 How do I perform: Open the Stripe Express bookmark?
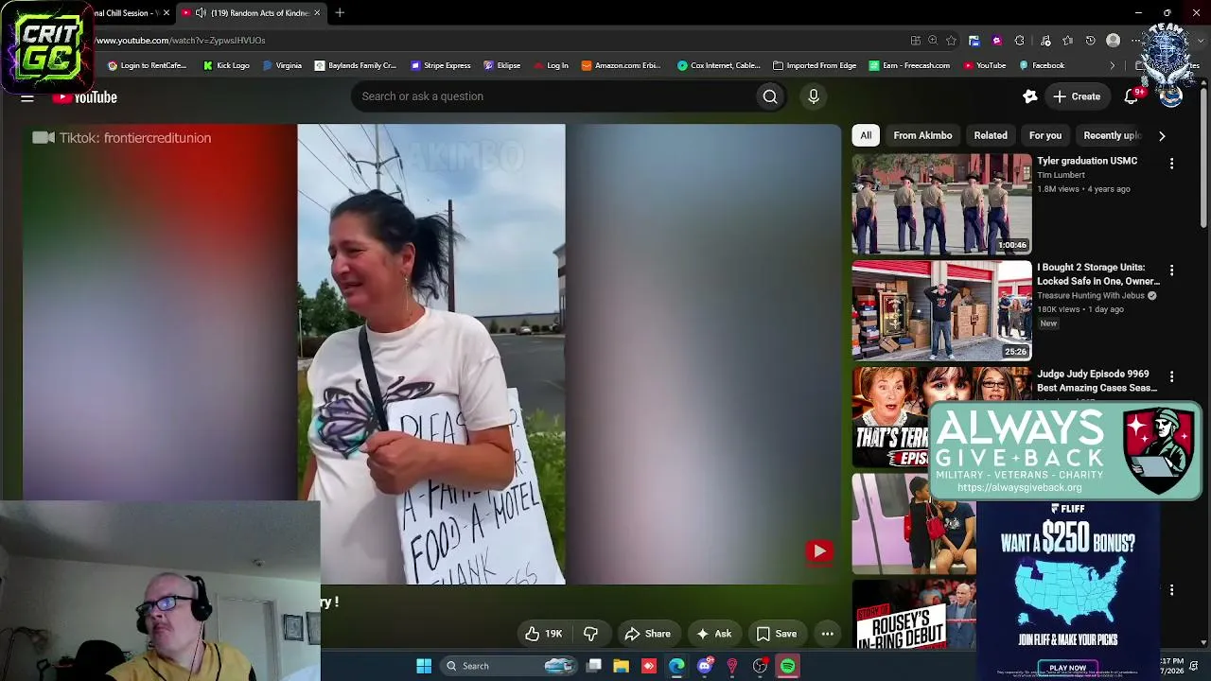click(x=440, y=65)
